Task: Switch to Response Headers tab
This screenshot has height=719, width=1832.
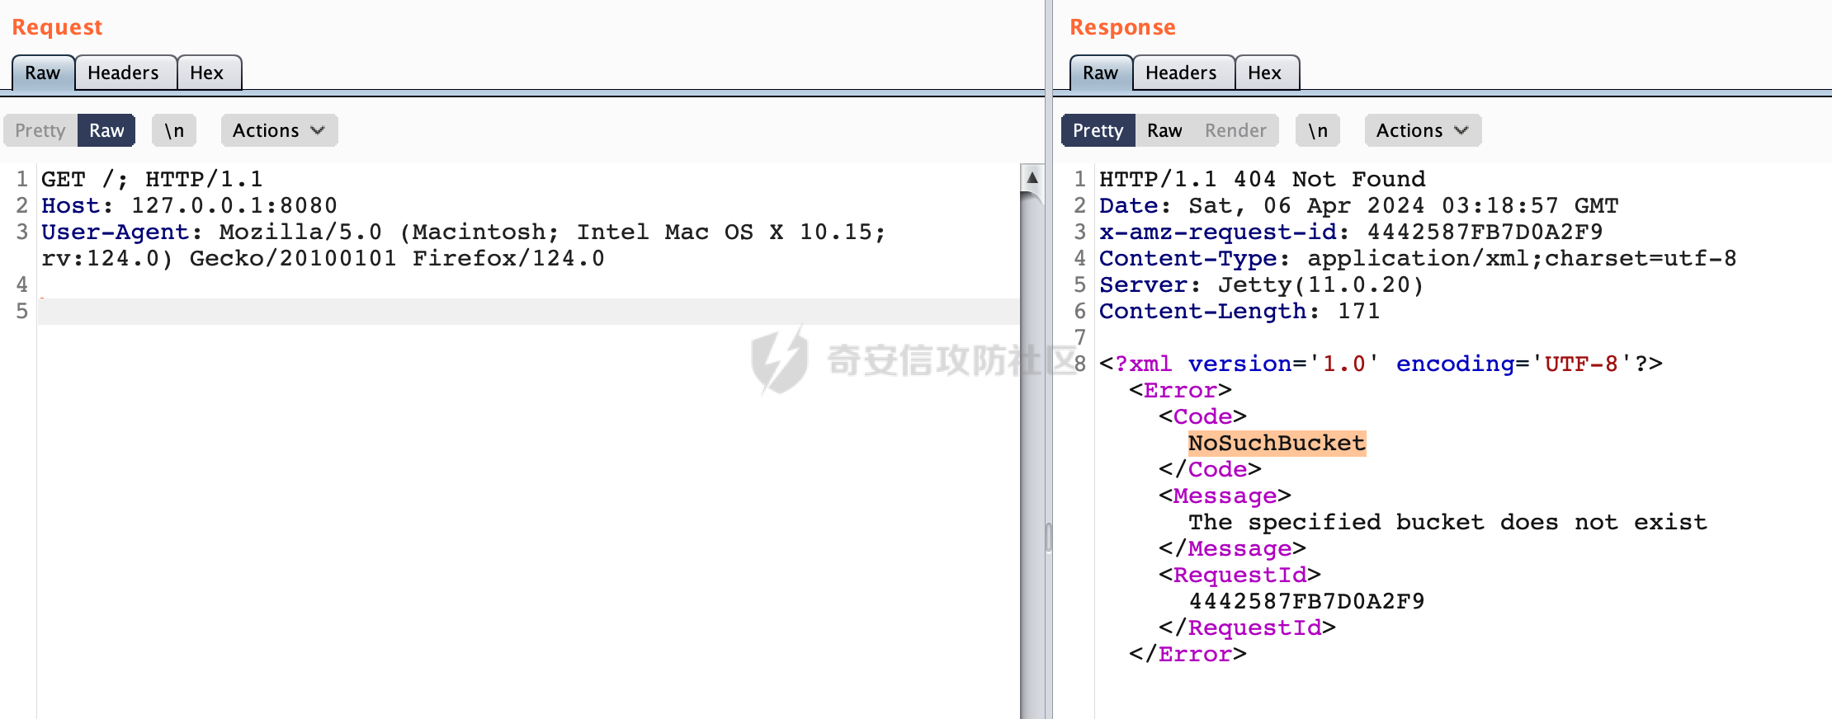Action: coord(1181,73)
